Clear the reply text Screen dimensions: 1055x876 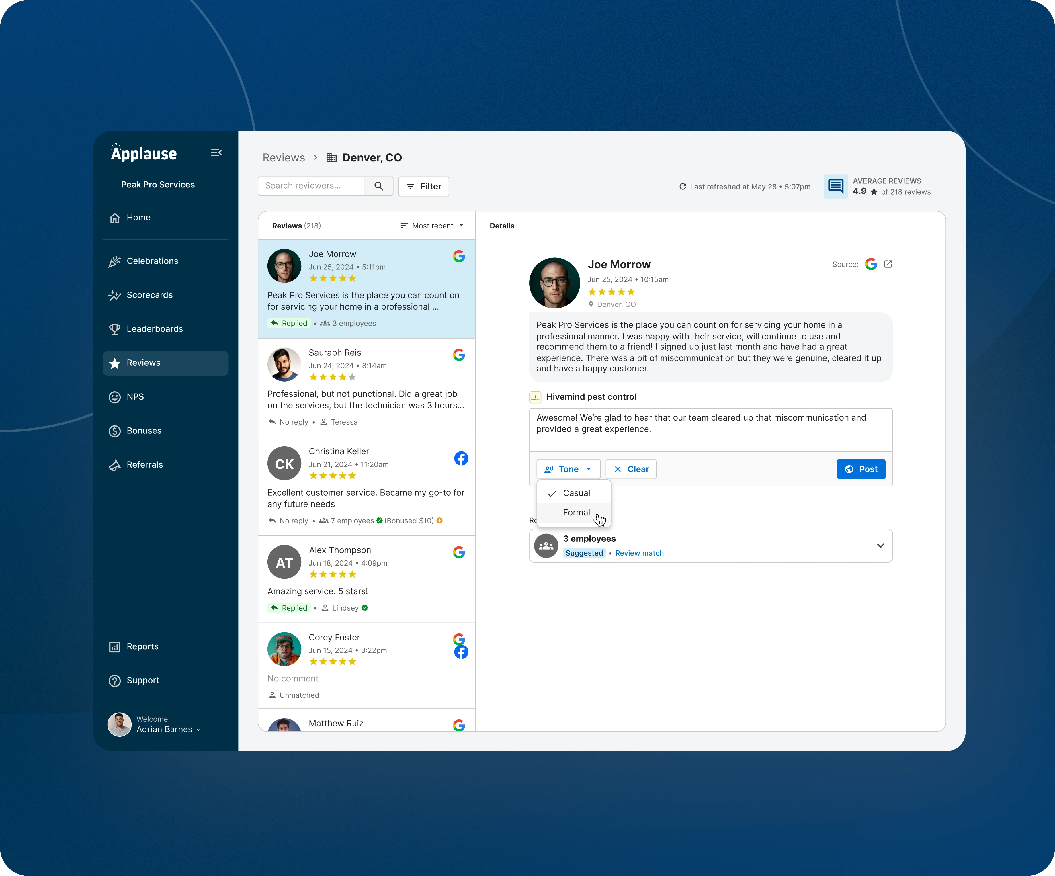631,469
